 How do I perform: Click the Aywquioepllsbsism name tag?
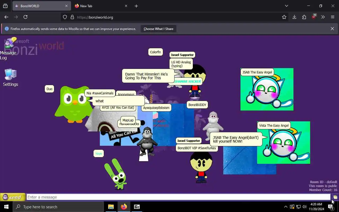[156, 108]
